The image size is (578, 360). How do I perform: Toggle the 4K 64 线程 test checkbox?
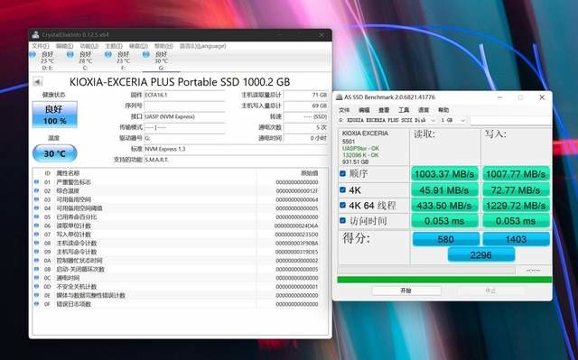click(x=342, y=205)
